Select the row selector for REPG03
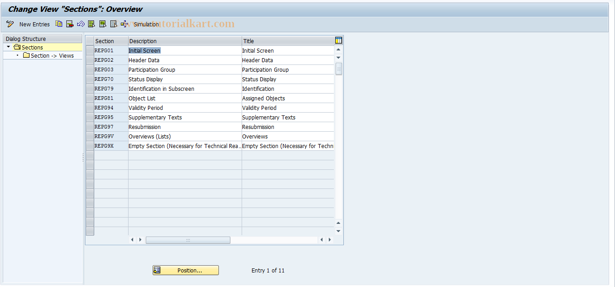 pos(90,69)
